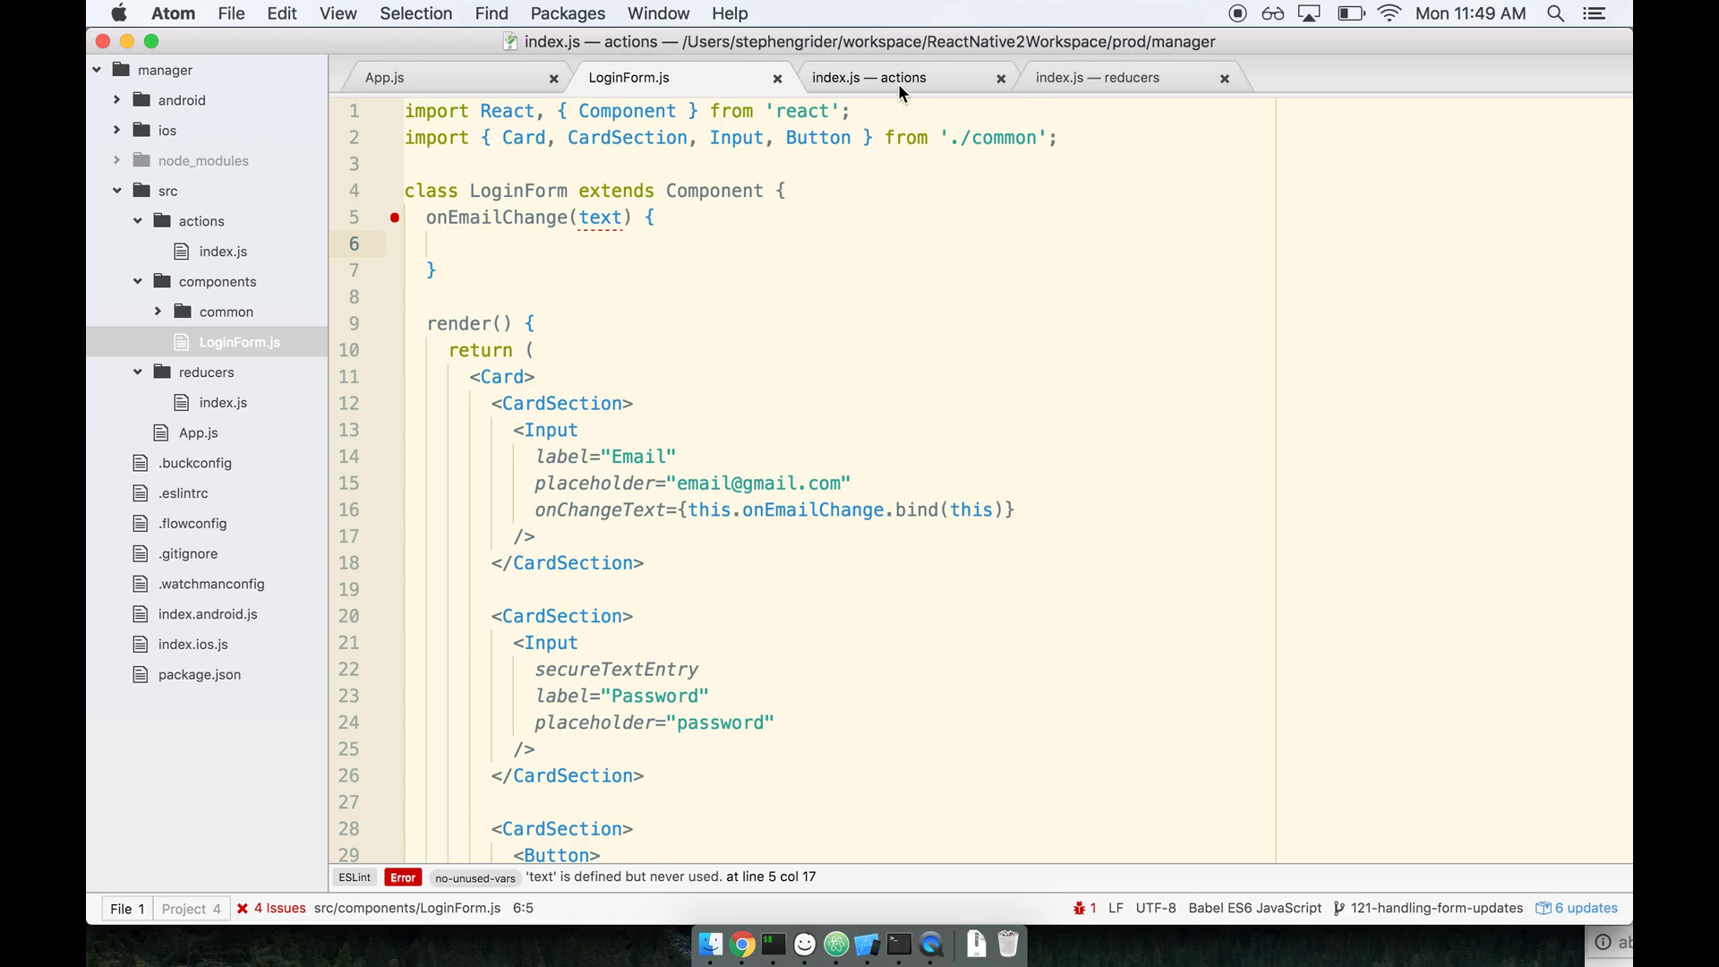Show Project 4 linter issues
This screenshot has width=1719, height=967.
(191, 909)
